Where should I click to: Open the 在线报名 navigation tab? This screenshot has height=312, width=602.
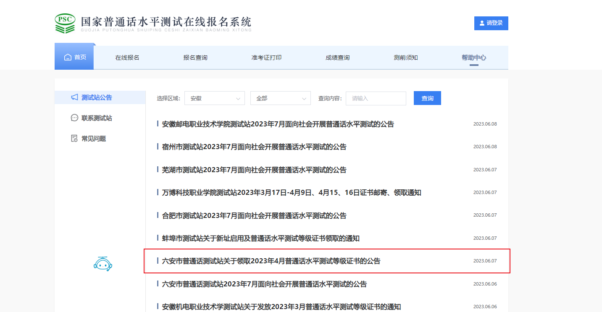[x=127, y=58]
